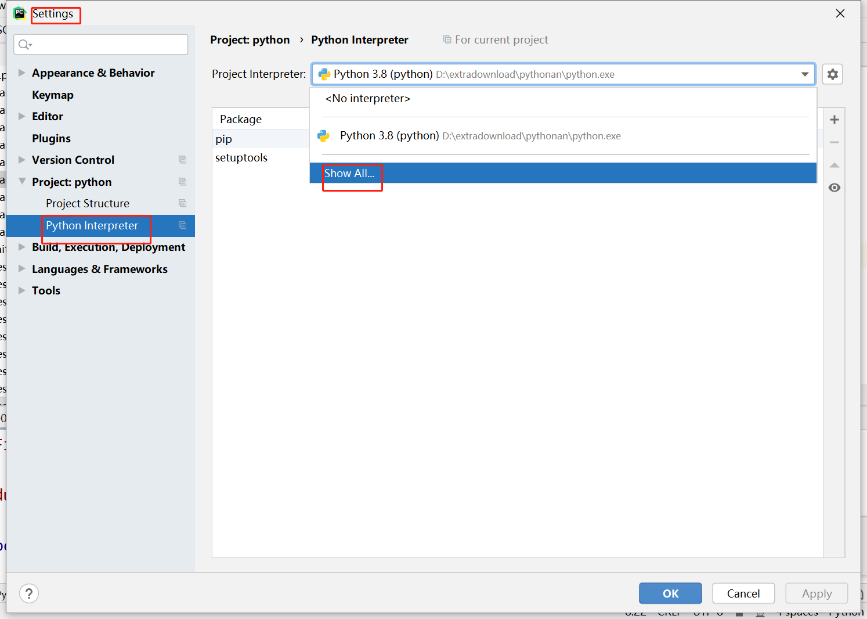Viewport: 867px width, 619px height.
Task: Click the Cancel button
Action: (x=743, y=593)
